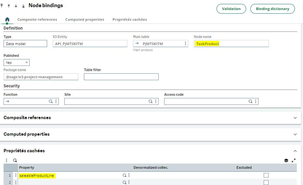The image size is (303, 185).
Task: Click Excluded column header
Action: coord(244,167)
